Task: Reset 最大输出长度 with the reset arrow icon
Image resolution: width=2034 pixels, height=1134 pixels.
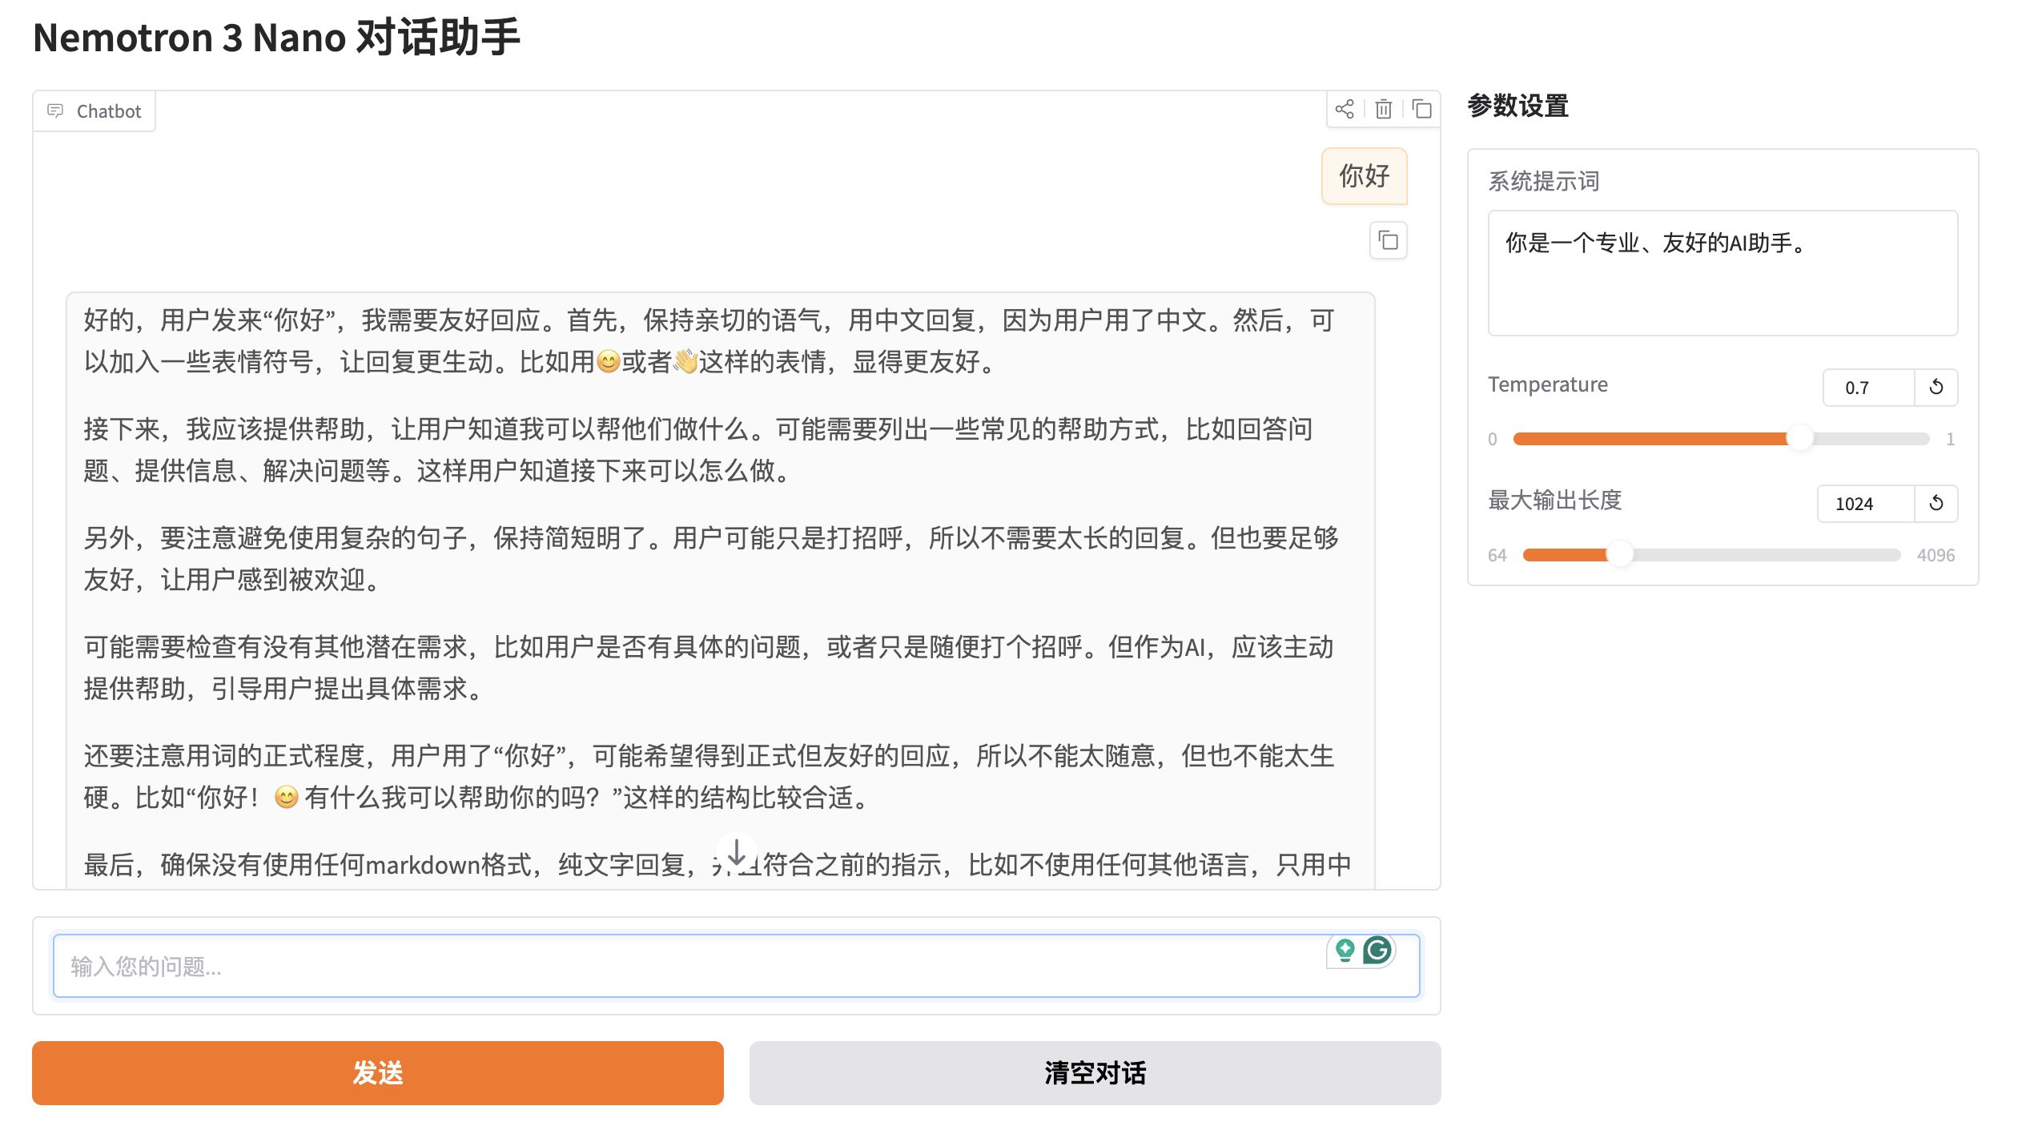Action: tap(1936, 504)
